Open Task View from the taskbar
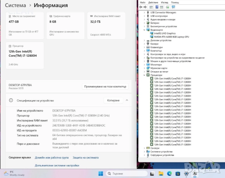Viewport: 225px width, 178px height. (x=152, y=174)
